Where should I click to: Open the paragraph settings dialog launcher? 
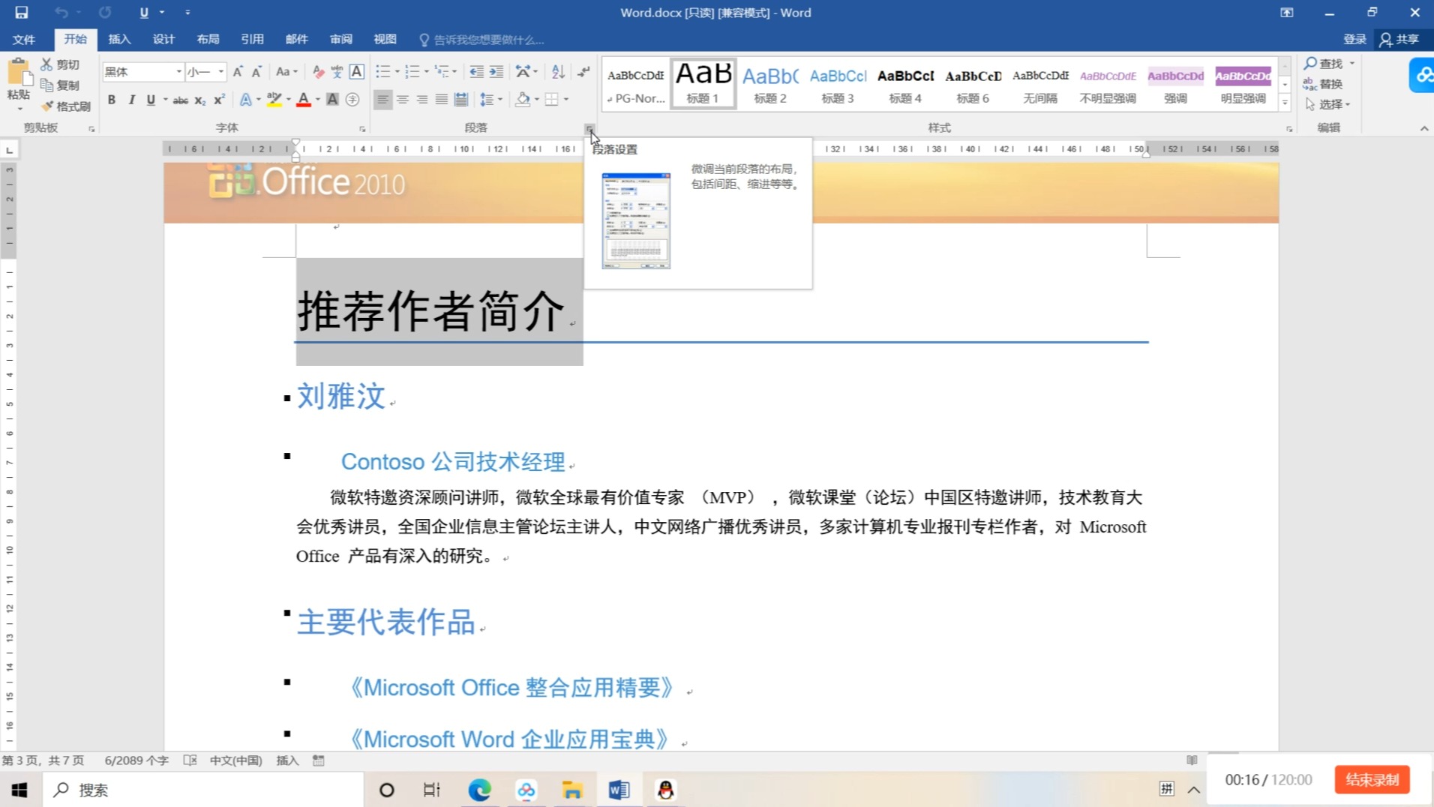click(x=589, y=129)
